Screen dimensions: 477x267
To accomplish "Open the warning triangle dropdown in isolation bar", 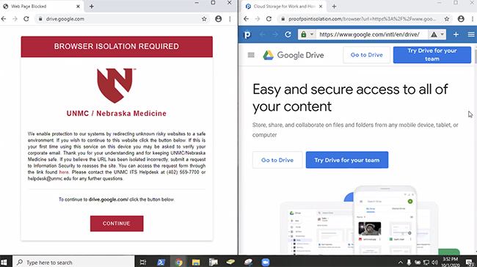I will pyautogui.click(x=437, y=34).
